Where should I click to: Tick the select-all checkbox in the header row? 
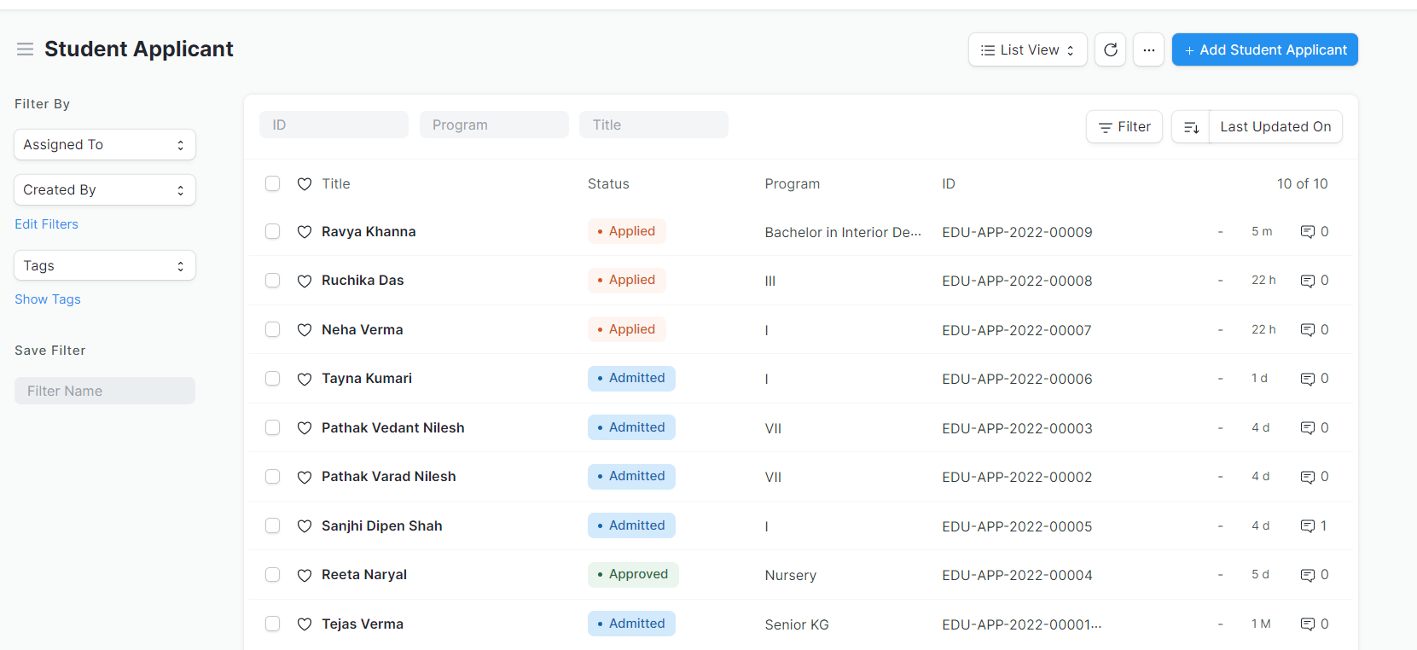272,183
